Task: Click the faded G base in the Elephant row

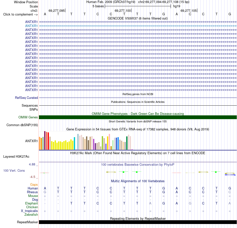Action: [x=190, y=203]
